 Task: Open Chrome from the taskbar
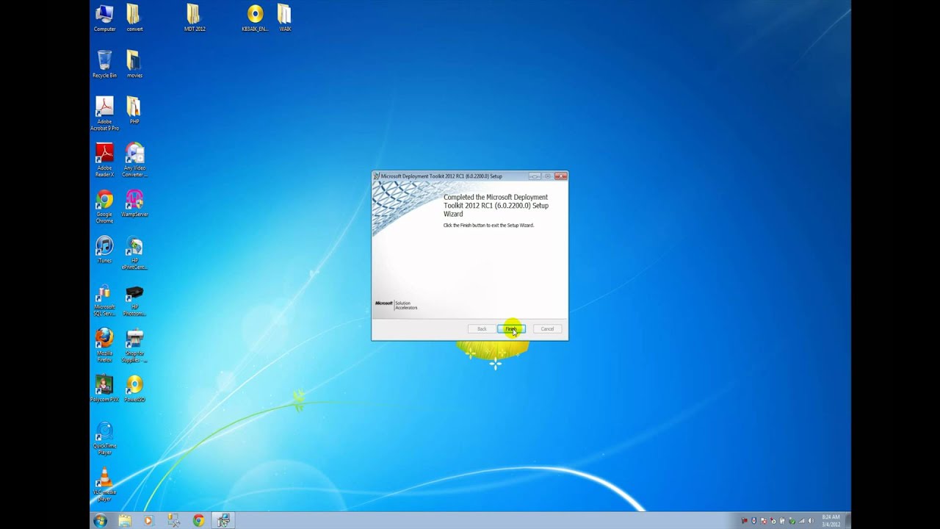(x=198, y=520)
